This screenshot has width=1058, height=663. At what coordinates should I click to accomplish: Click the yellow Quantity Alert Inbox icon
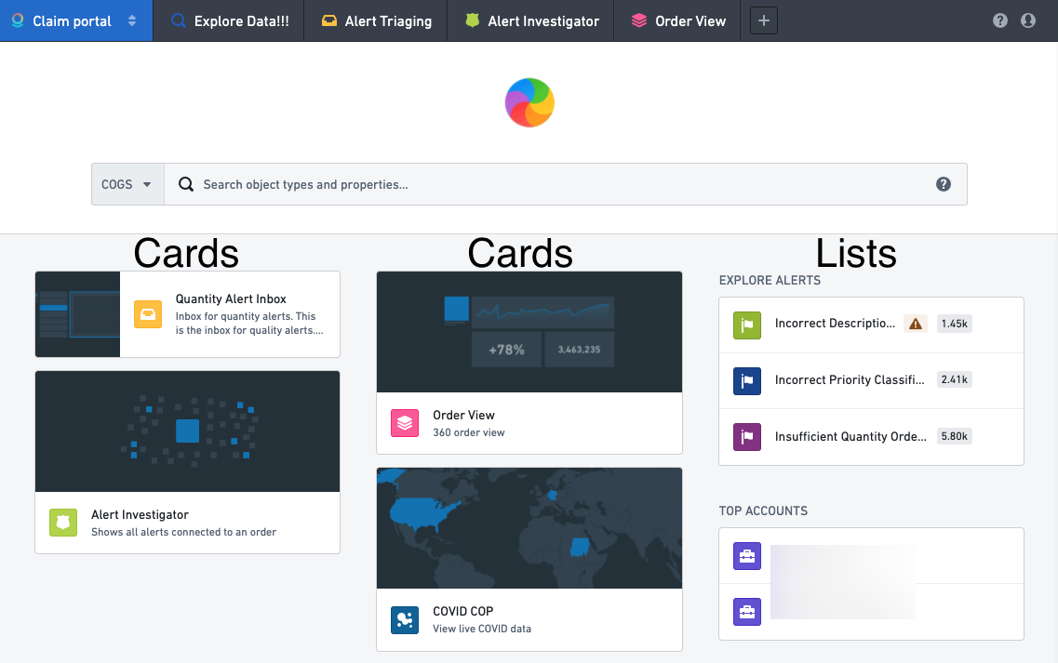pyautogui.click(x=148, y=314)
